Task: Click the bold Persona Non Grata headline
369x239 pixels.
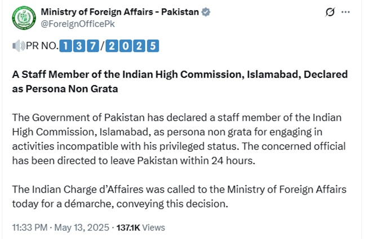Action: pos(180,82)
